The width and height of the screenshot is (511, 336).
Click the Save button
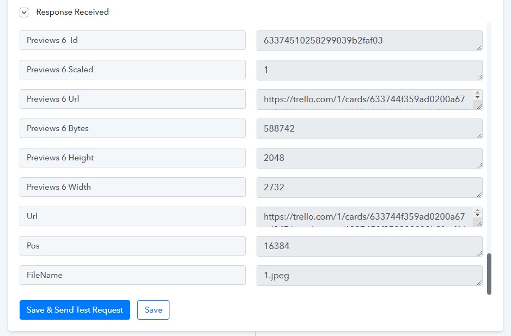[x=153, y=310]
